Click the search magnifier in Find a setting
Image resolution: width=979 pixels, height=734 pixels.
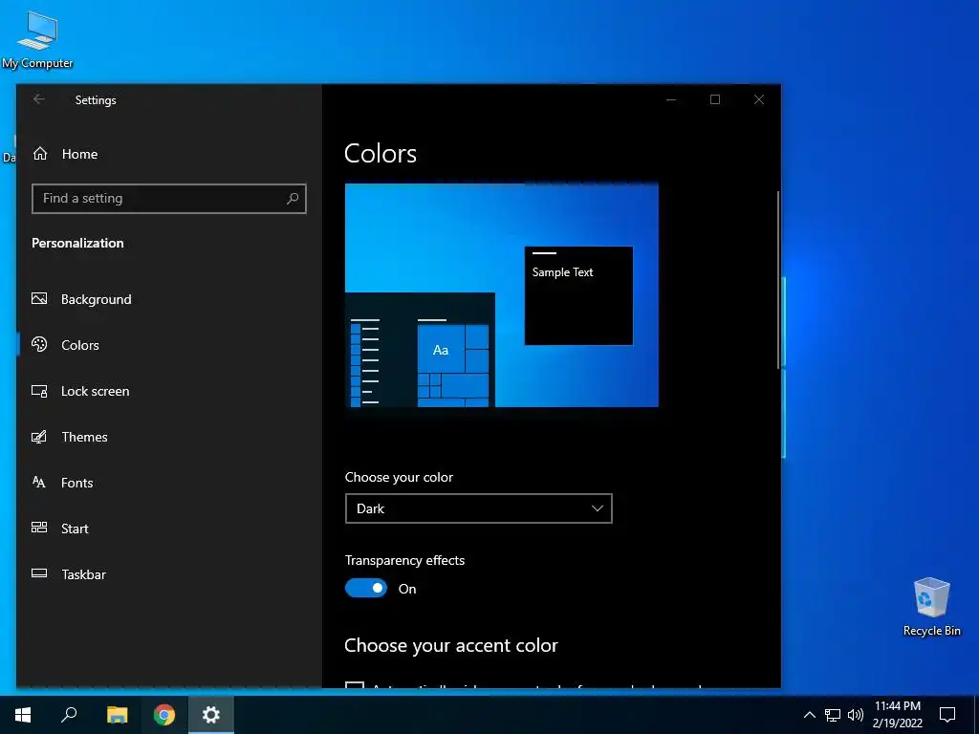(293, 199)
